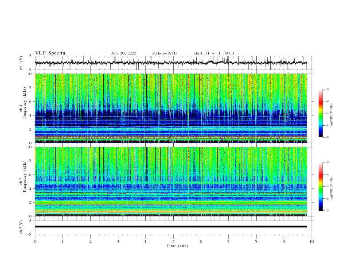This screenshot has width=351, height=271.
Task: Click the ch.1(V) waveform axis label
Action: (21, 63)
